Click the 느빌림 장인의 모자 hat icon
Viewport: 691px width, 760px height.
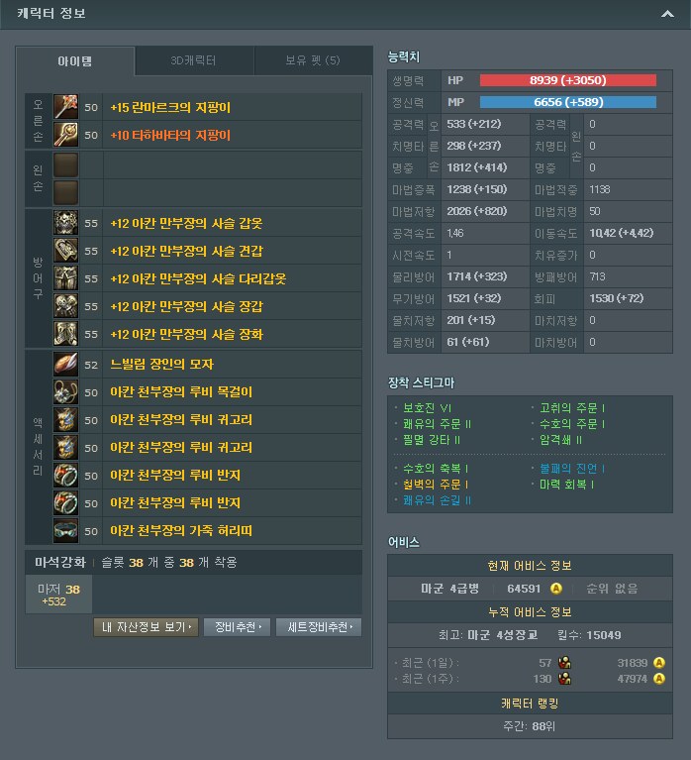pos(65,365)
